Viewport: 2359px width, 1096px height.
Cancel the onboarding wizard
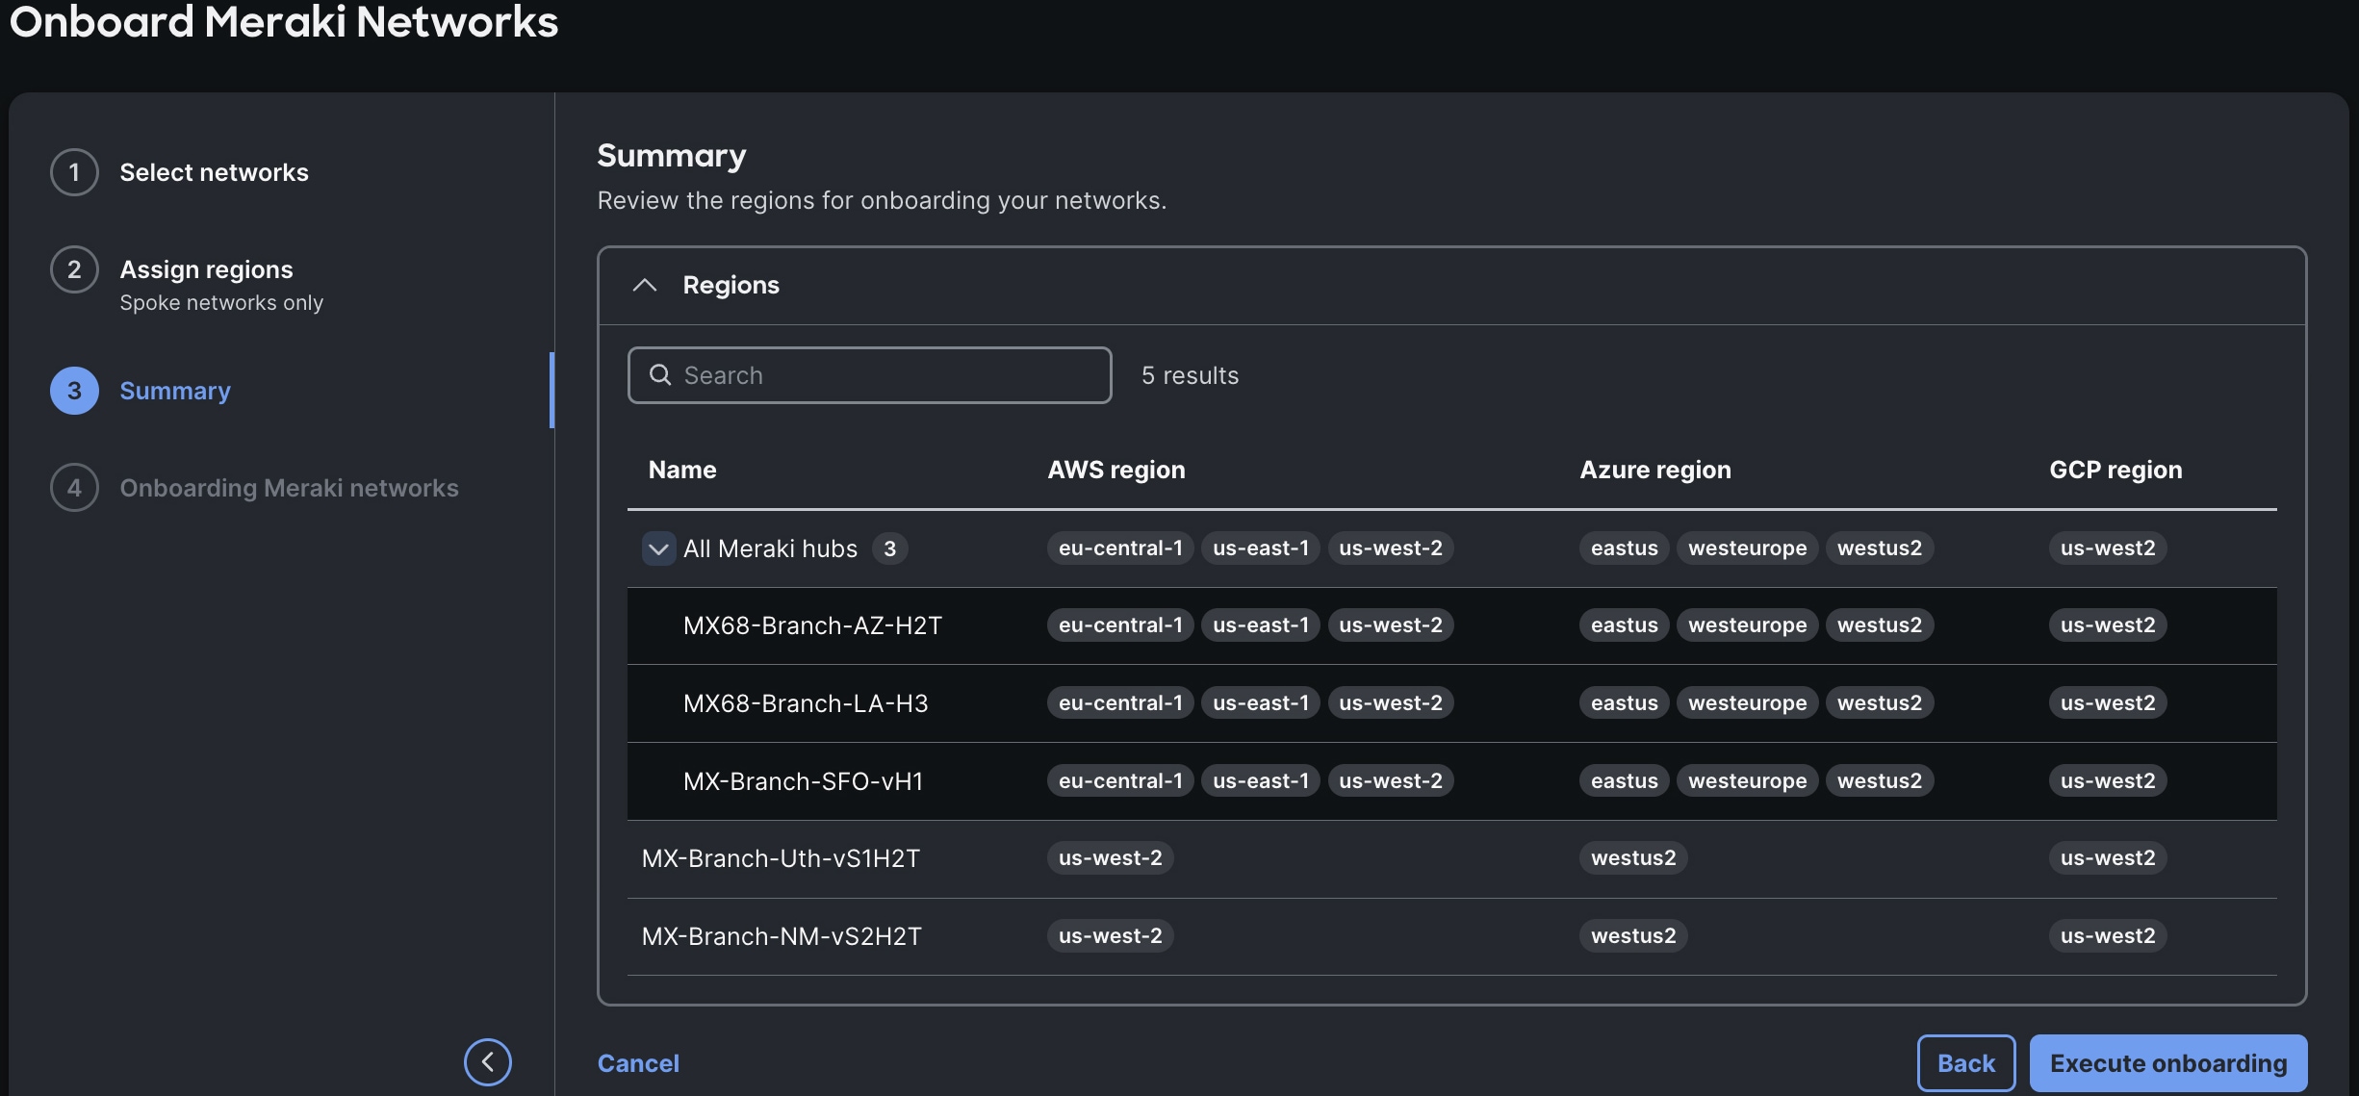coord(638,1063)
